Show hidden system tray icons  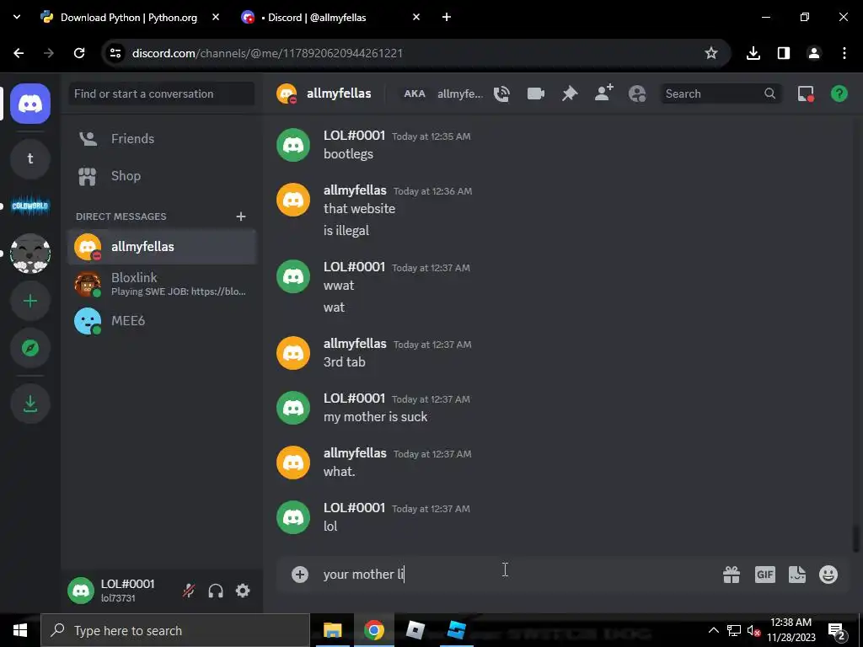pos(713,630)
